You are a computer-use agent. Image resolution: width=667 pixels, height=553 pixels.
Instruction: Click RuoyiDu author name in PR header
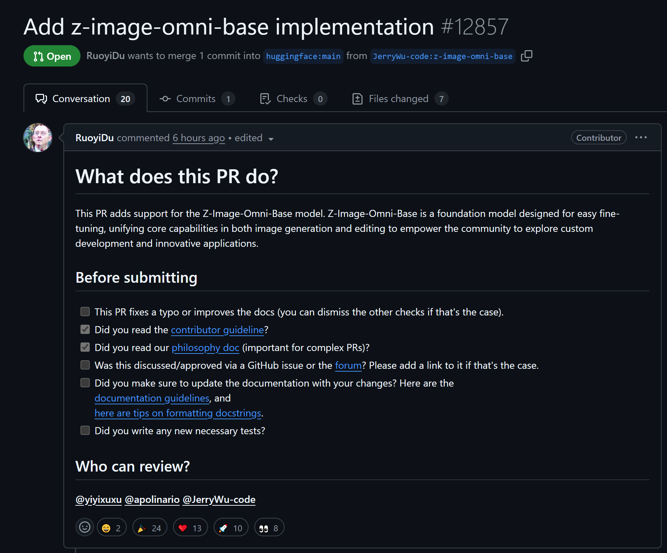click(x=106, y=56)
